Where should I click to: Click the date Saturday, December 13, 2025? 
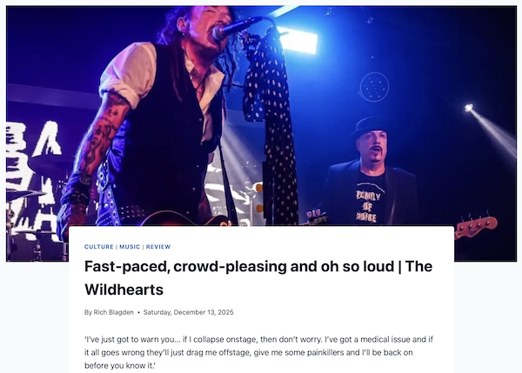[x=189, y=312]
